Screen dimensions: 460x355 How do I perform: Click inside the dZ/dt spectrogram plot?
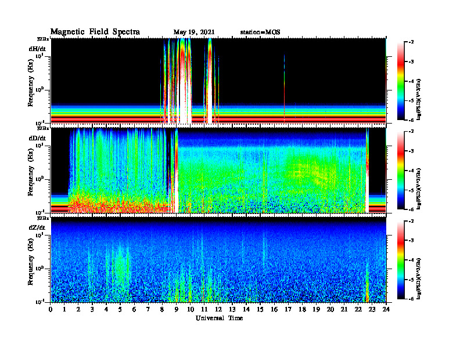218,259
